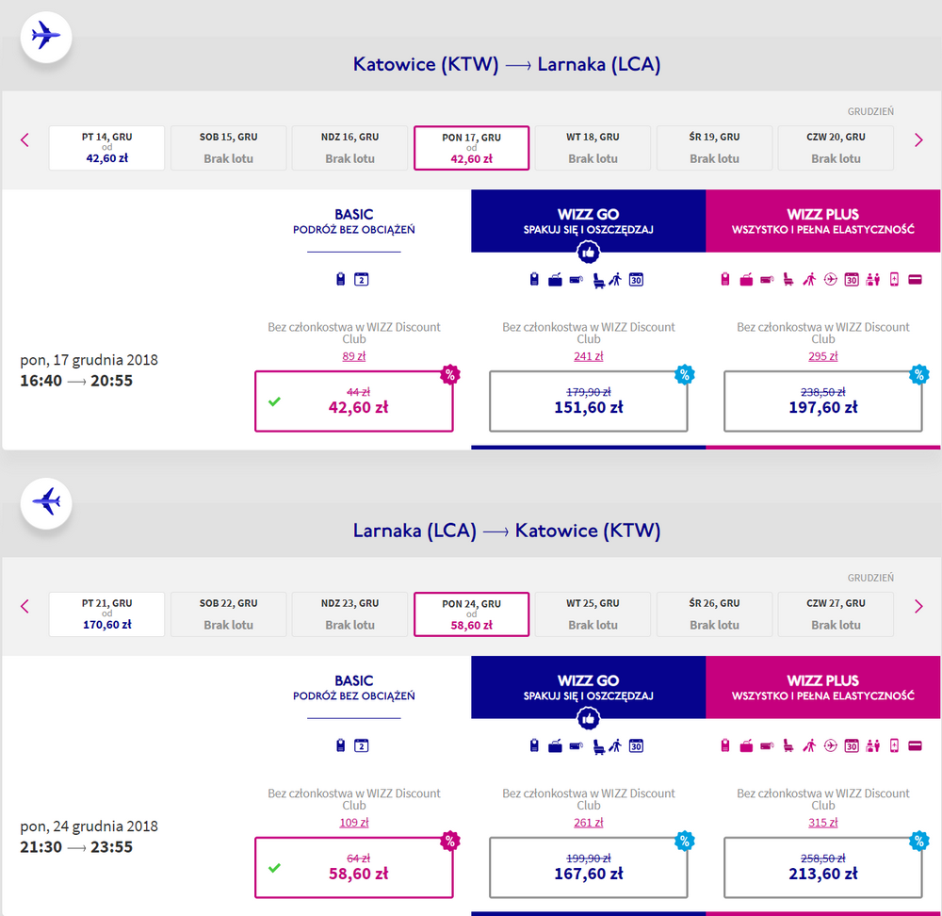Choose outbound date PON 17, GRU
The image size is (942, 916).
(x=472, y=148)
